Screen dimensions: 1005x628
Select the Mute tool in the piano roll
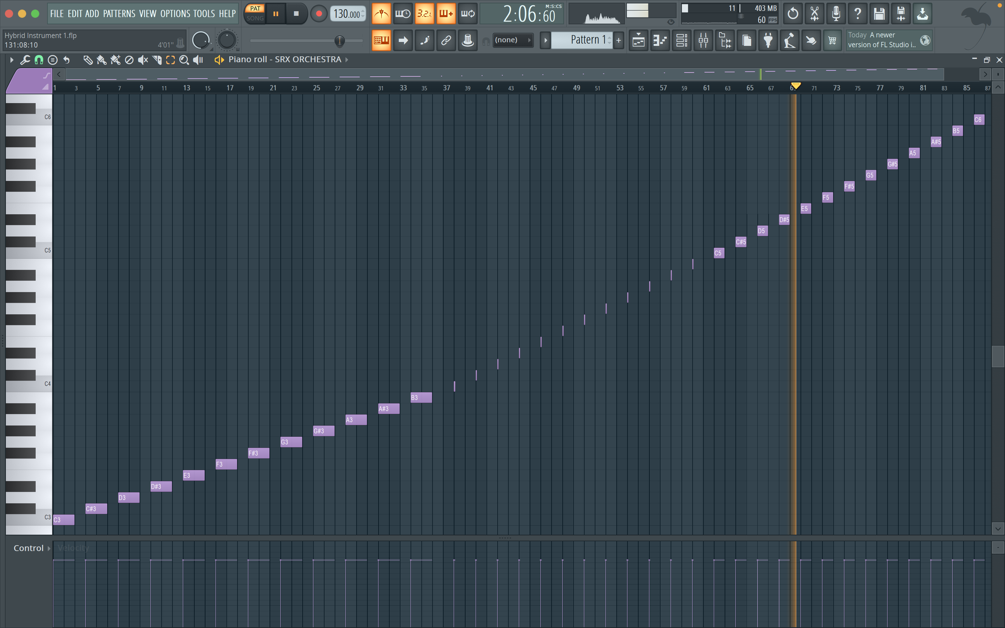(x=142, y=60)
